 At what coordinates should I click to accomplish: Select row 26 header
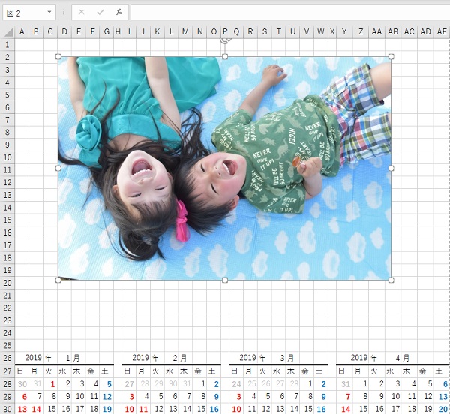tap(7, 358)
